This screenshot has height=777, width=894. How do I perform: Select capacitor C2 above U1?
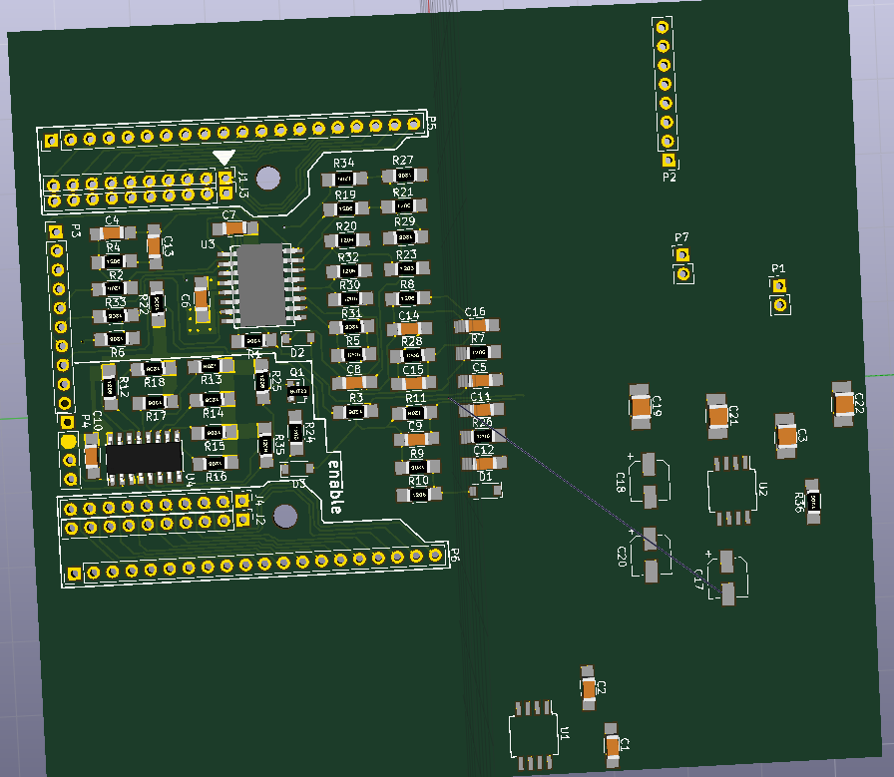(589, 688)
